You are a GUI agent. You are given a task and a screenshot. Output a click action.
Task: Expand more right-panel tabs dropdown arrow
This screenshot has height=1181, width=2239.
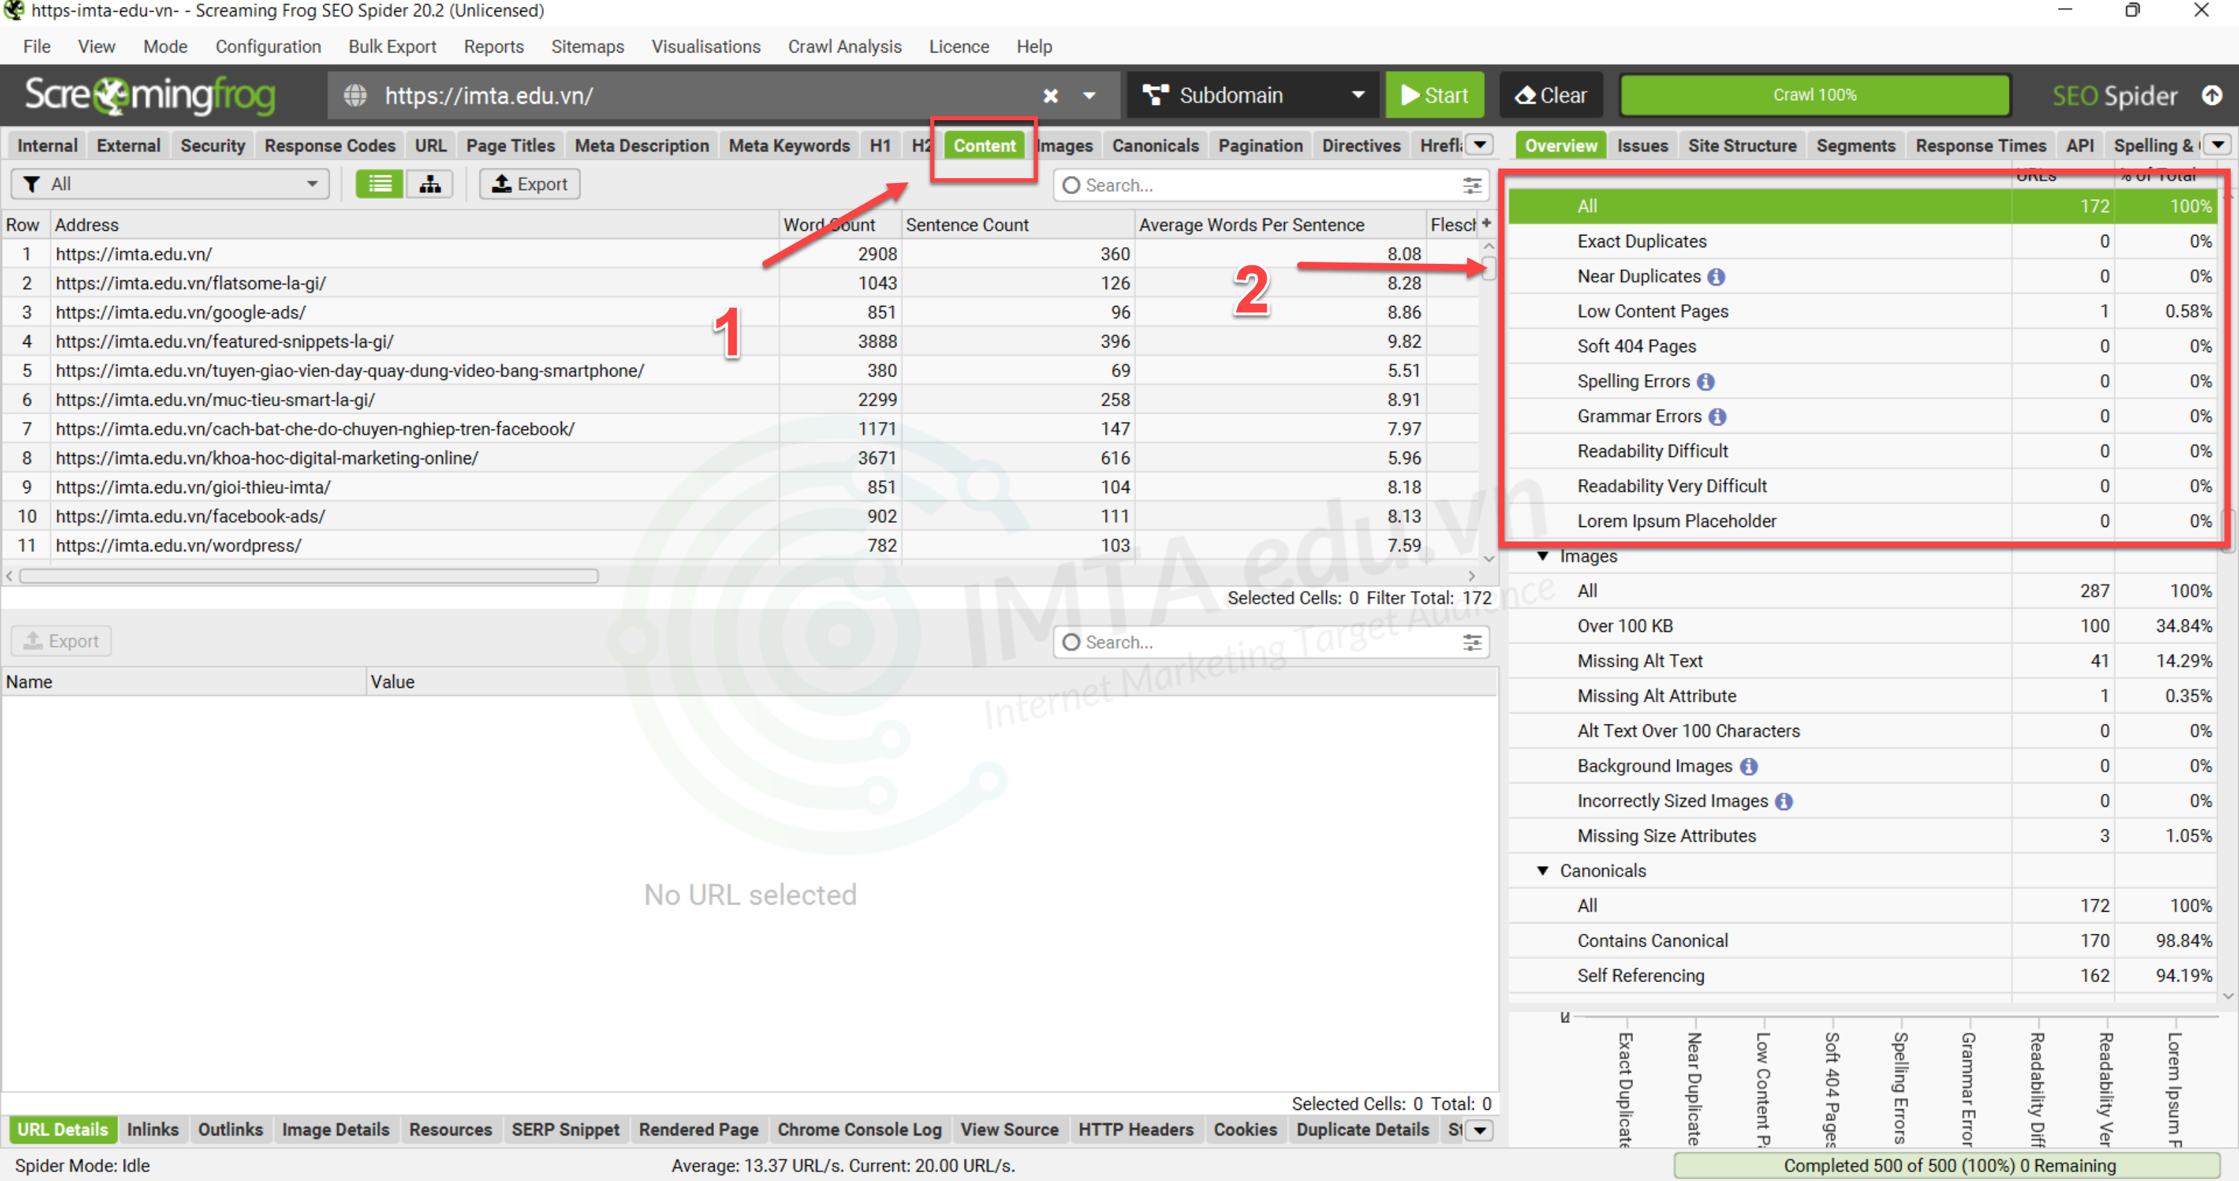(x=2218, y=144)
